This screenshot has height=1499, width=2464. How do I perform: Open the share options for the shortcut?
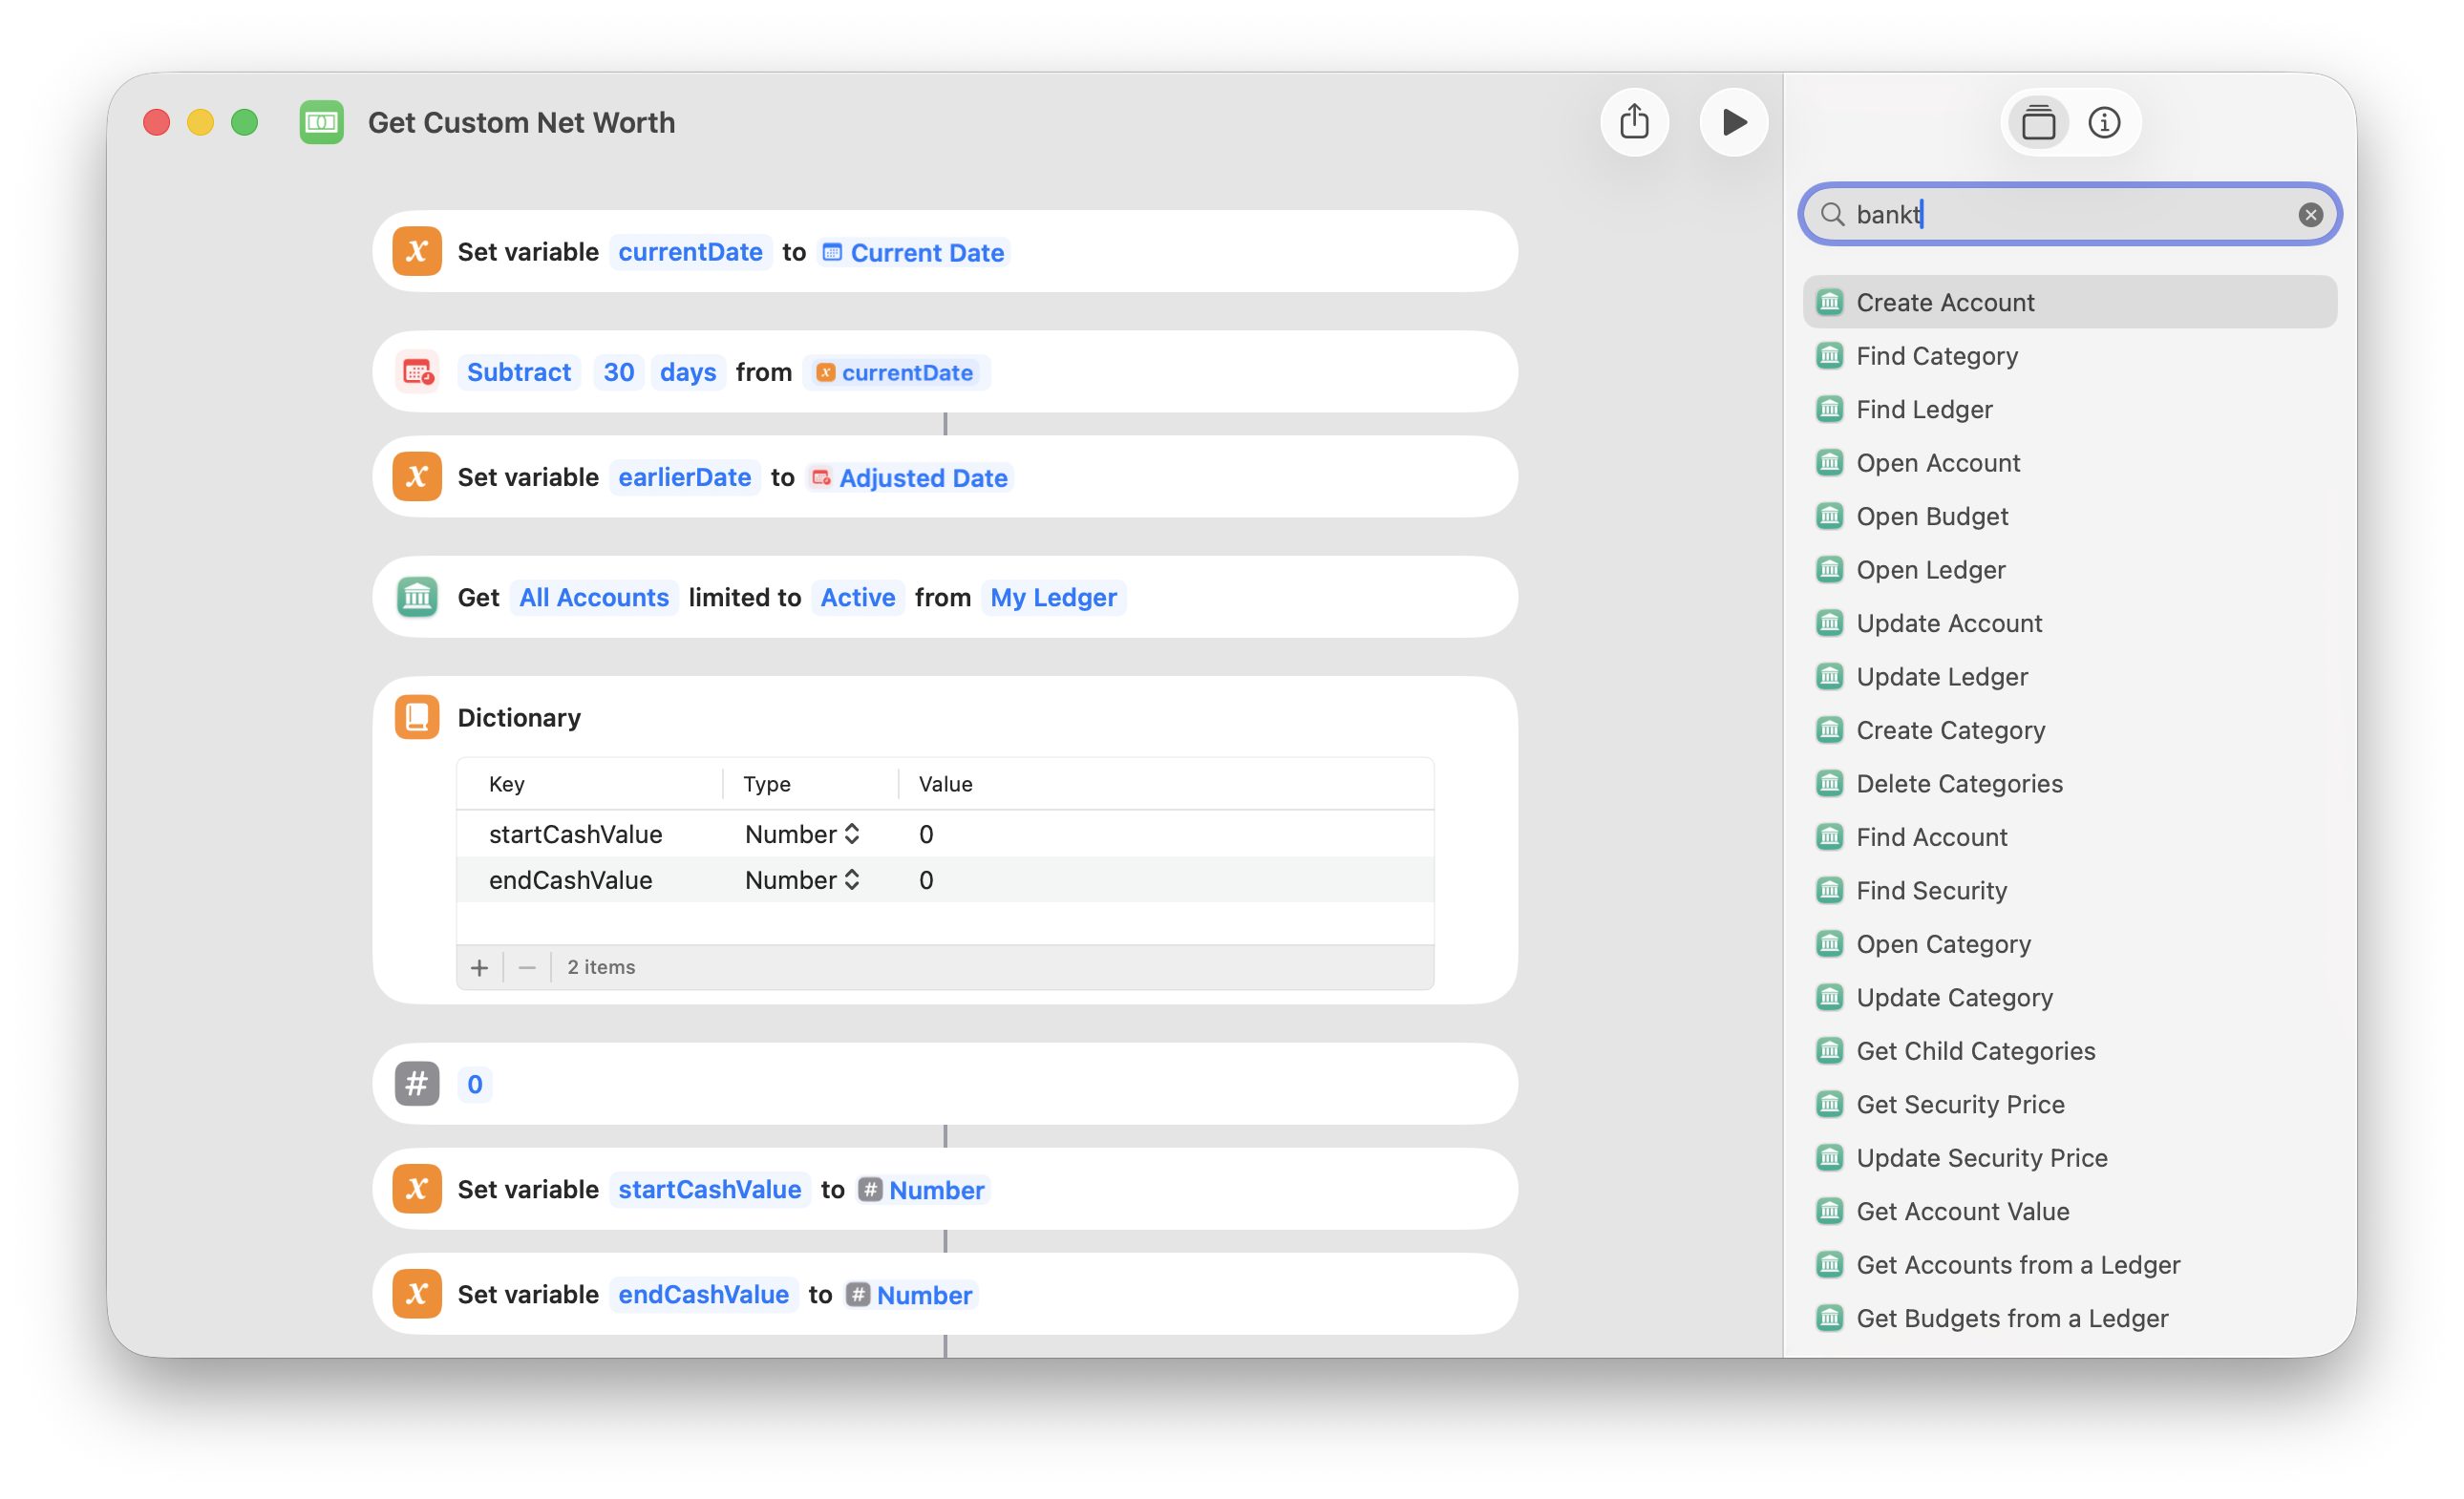tap(1635, 122)
